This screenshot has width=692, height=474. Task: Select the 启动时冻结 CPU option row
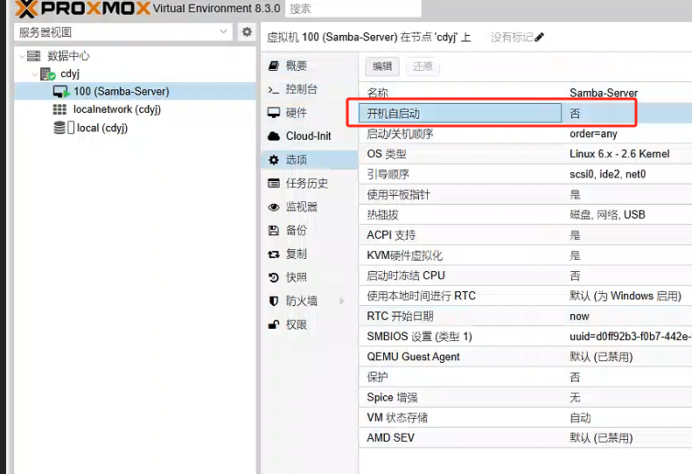click(x=525, y=275)
